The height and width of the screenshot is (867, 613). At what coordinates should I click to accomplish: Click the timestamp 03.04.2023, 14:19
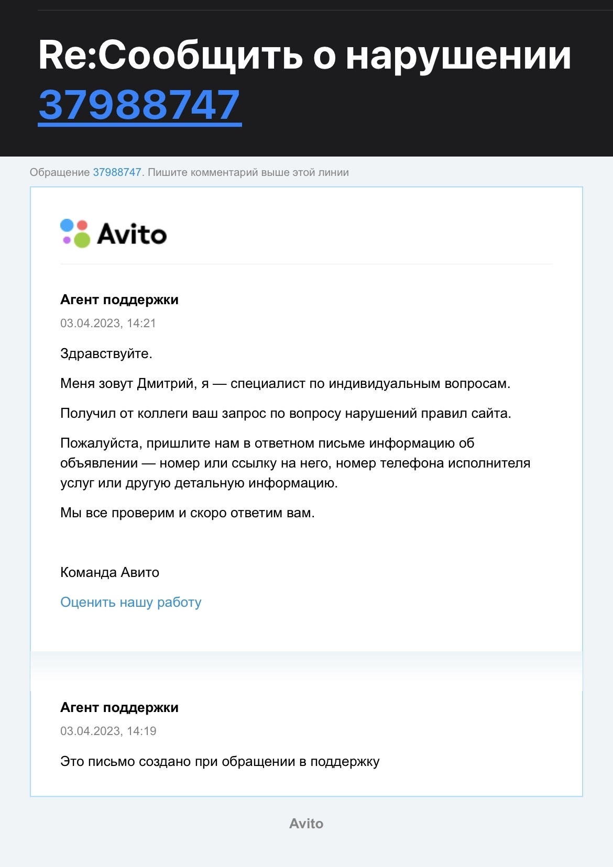(108, 731)
